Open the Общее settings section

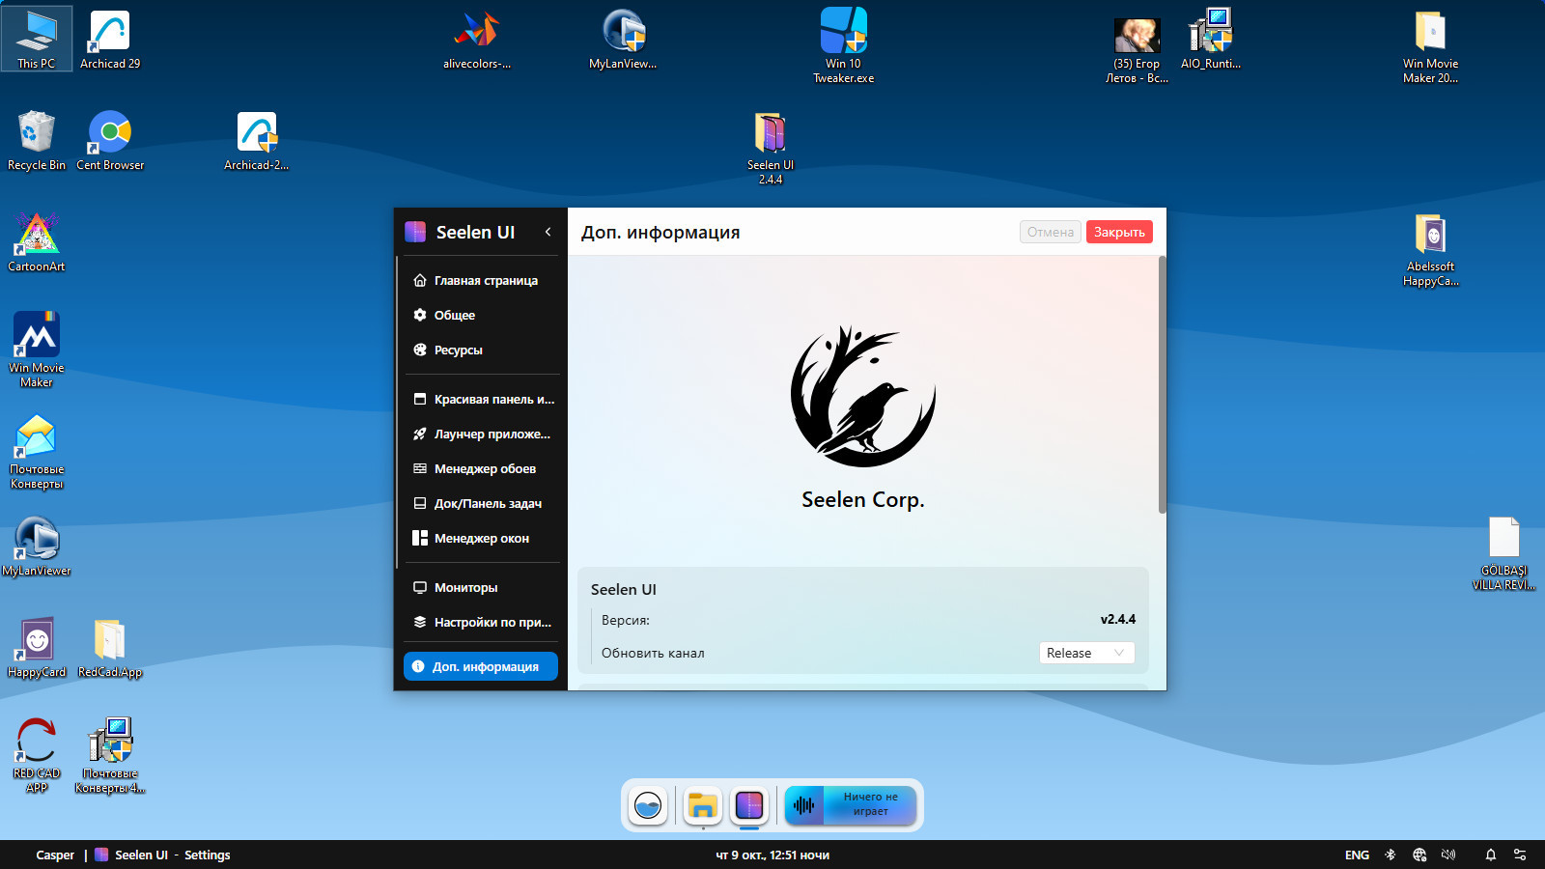(481, 315)
